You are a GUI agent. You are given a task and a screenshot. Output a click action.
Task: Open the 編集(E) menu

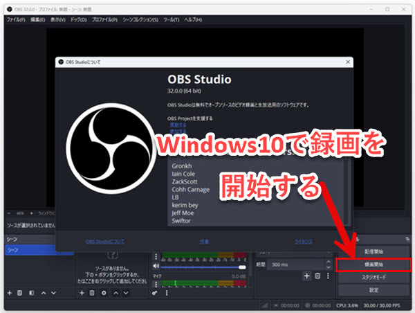(x=37, y=19)
